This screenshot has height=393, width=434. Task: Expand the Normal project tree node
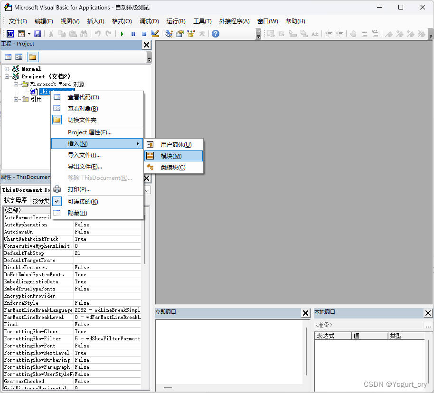click(x=7, y=69)
